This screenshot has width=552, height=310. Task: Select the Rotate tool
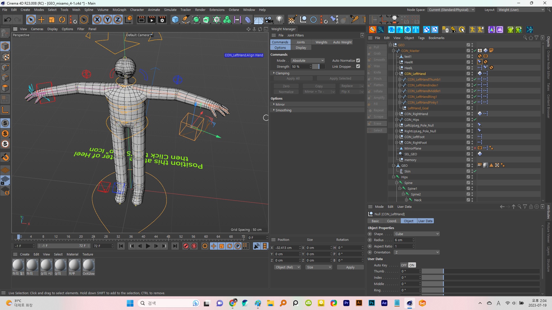click(62, 20)
